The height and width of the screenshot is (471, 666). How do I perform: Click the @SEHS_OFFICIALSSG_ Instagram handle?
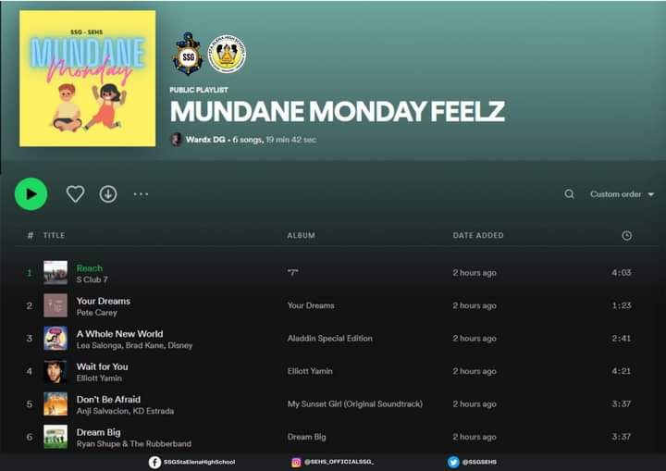pos(339,462)
